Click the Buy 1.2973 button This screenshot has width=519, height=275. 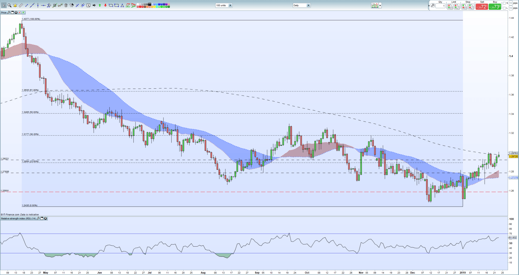pyautogui.click(x=495, y=6)
